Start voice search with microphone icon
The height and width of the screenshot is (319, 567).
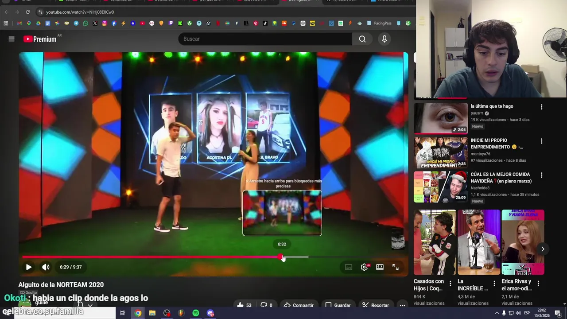[384, 39]
